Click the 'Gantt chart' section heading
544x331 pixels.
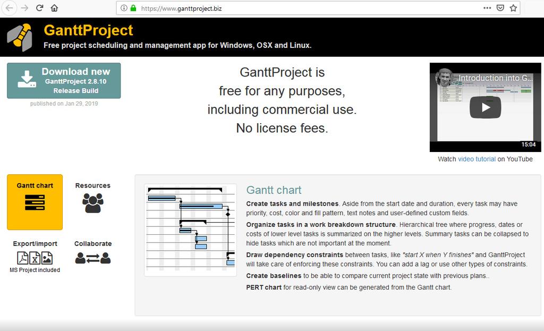(274, 190)
